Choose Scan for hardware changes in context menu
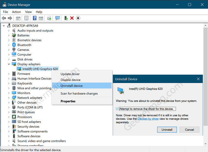Viewport: 208px width, 152px height. [82, 93]
